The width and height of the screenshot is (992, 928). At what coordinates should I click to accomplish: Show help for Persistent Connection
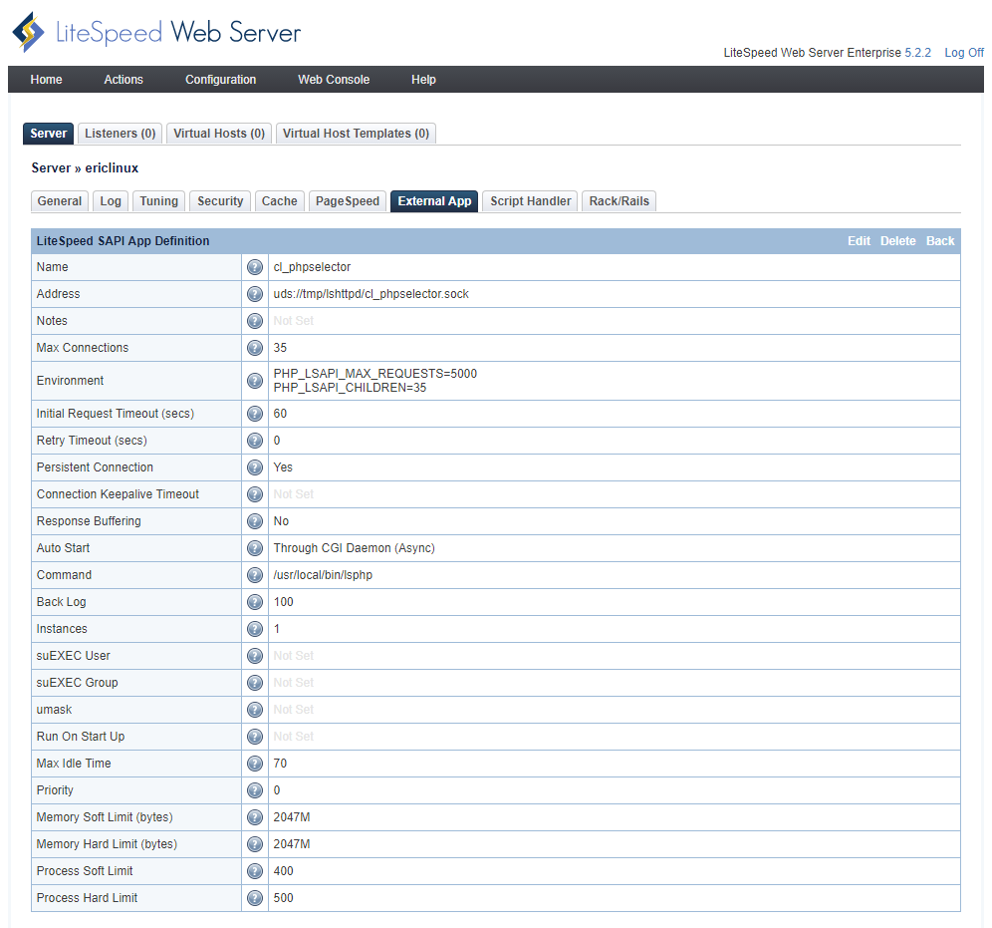pos(255,466)
